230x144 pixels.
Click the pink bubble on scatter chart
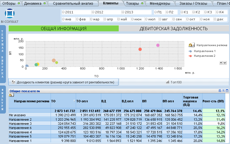pyautogui.click(x=158, y=45)
